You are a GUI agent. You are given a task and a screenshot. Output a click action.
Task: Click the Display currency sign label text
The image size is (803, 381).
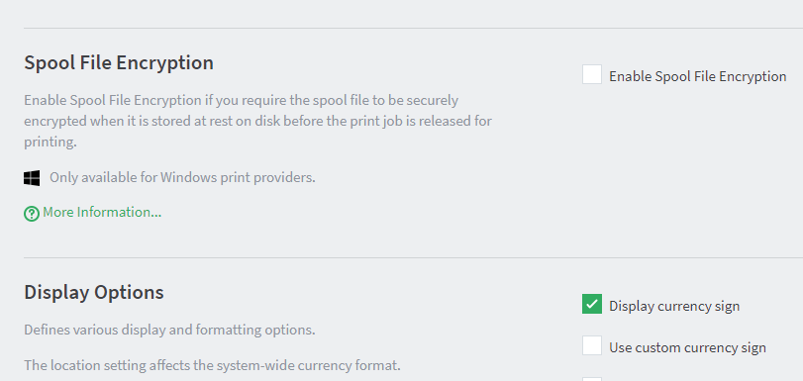674,306
